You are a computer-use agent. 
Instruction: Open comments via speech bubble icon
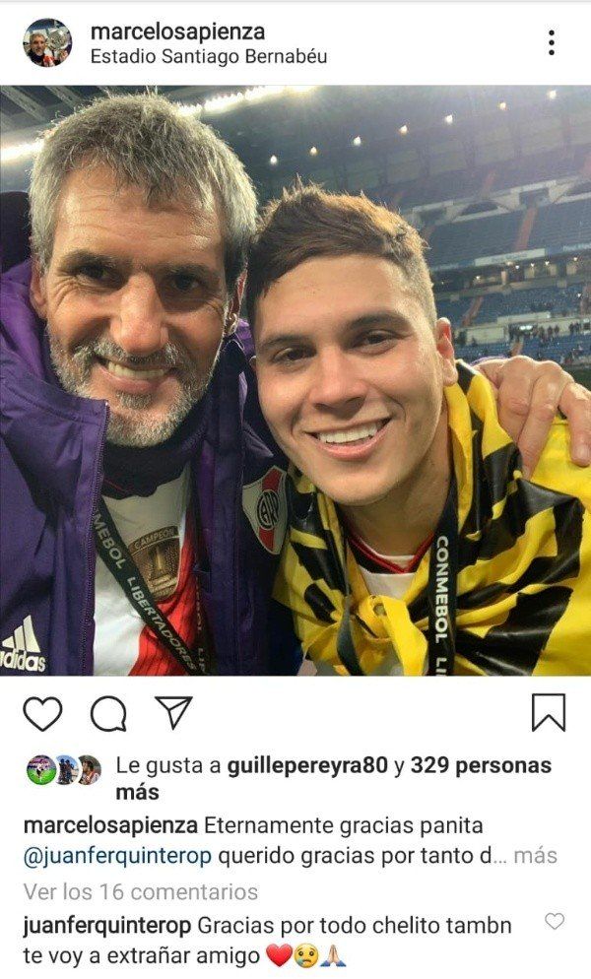(108, 713)
